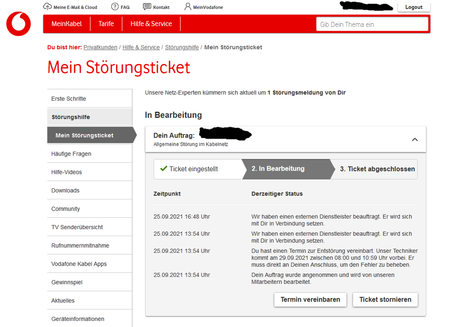The width and height of the screenshot is (463, 327).
Task: Click 'Du hast einen Termin zur Entstörung' status text
Action: [335, 257]
